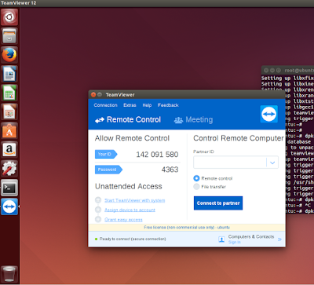314x285 pixels.
Task: Click Connect to partner button
Action: [x=218, y=203]
